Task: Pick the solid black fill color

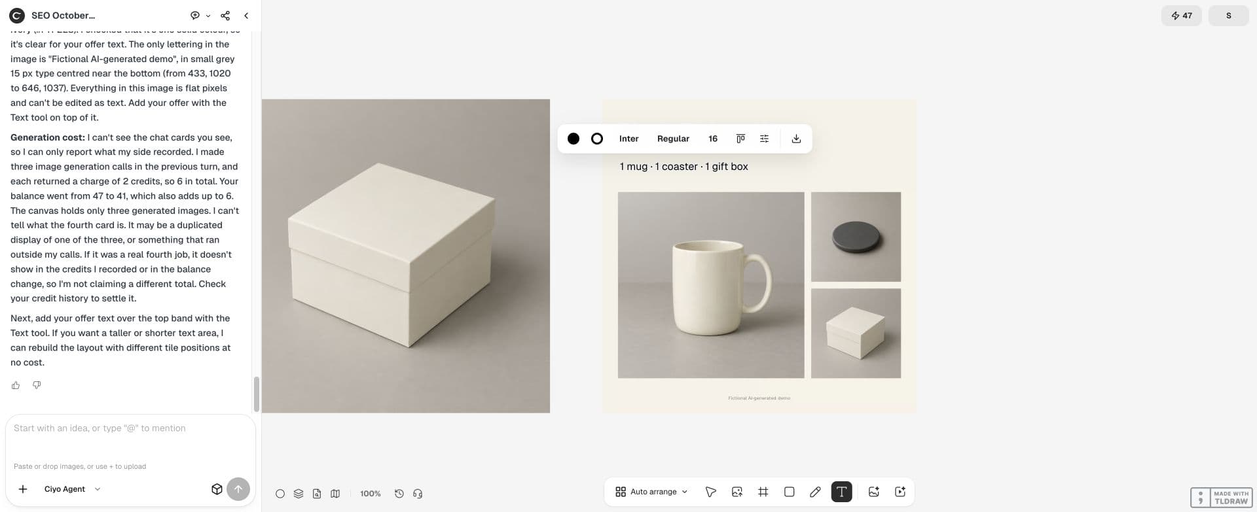Action: (574, 139)
